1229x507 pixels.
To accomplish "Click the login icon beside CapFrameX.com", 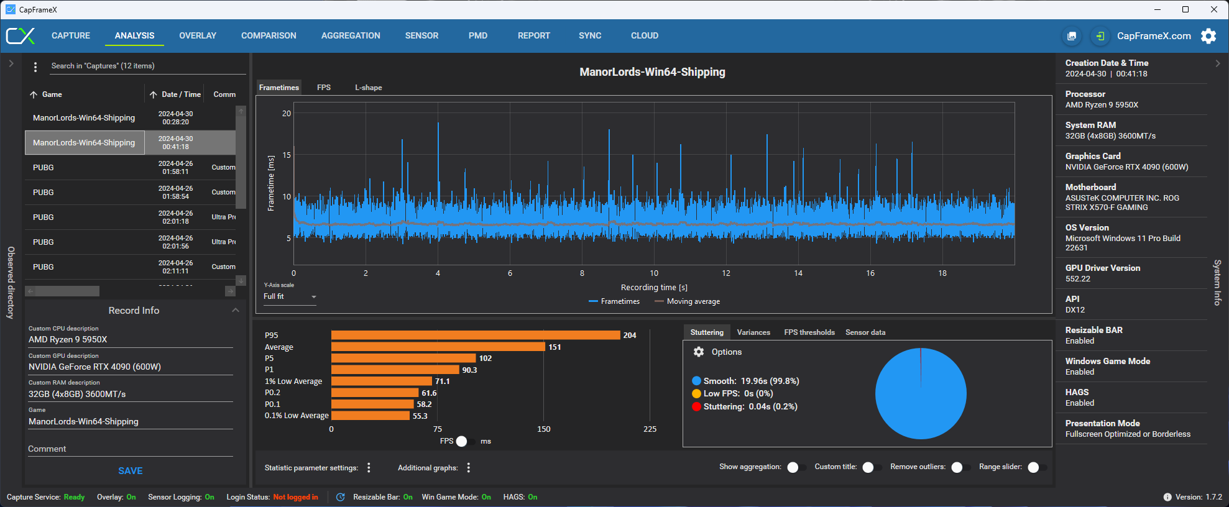I will coord(1100,36).
